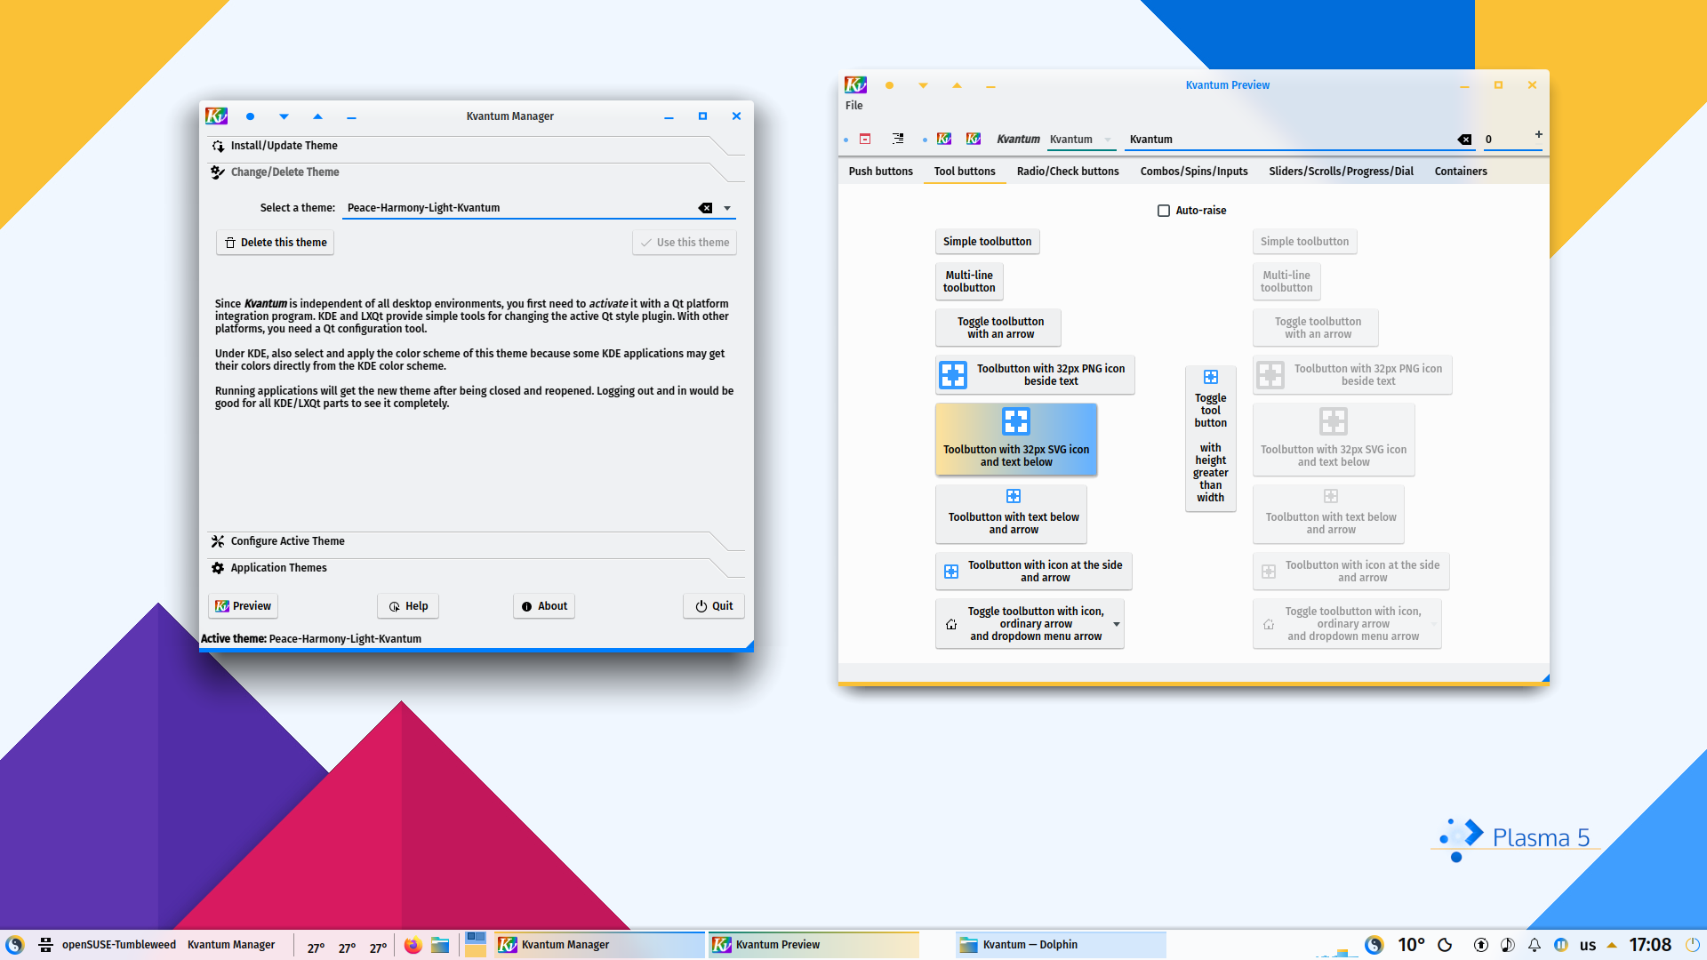Show hidden system tray icons arrow
The height and width of the screenshot is (960, 1707).
1612,945
